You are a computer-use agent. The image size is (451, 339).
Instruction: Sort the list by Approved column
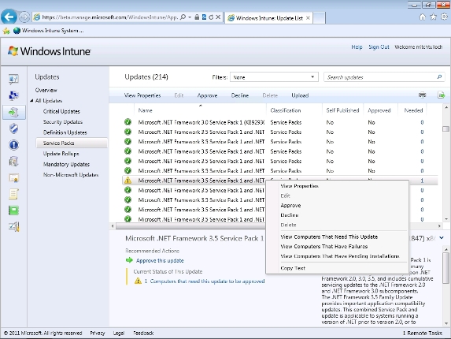pyautogui.click(x=379, y=110)
